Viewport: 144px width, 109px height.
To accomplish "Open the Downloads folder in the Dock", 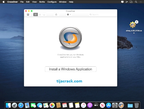I will [x=130, y=105].
